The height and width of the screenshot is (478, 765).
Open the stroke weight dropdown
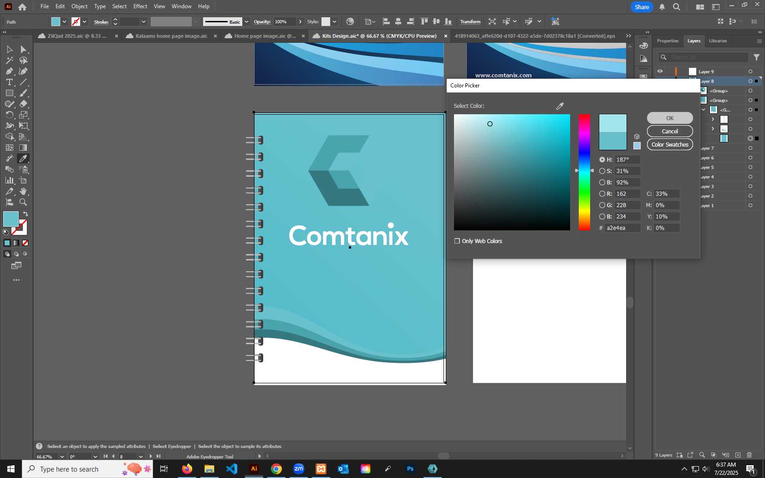(143, 21)
